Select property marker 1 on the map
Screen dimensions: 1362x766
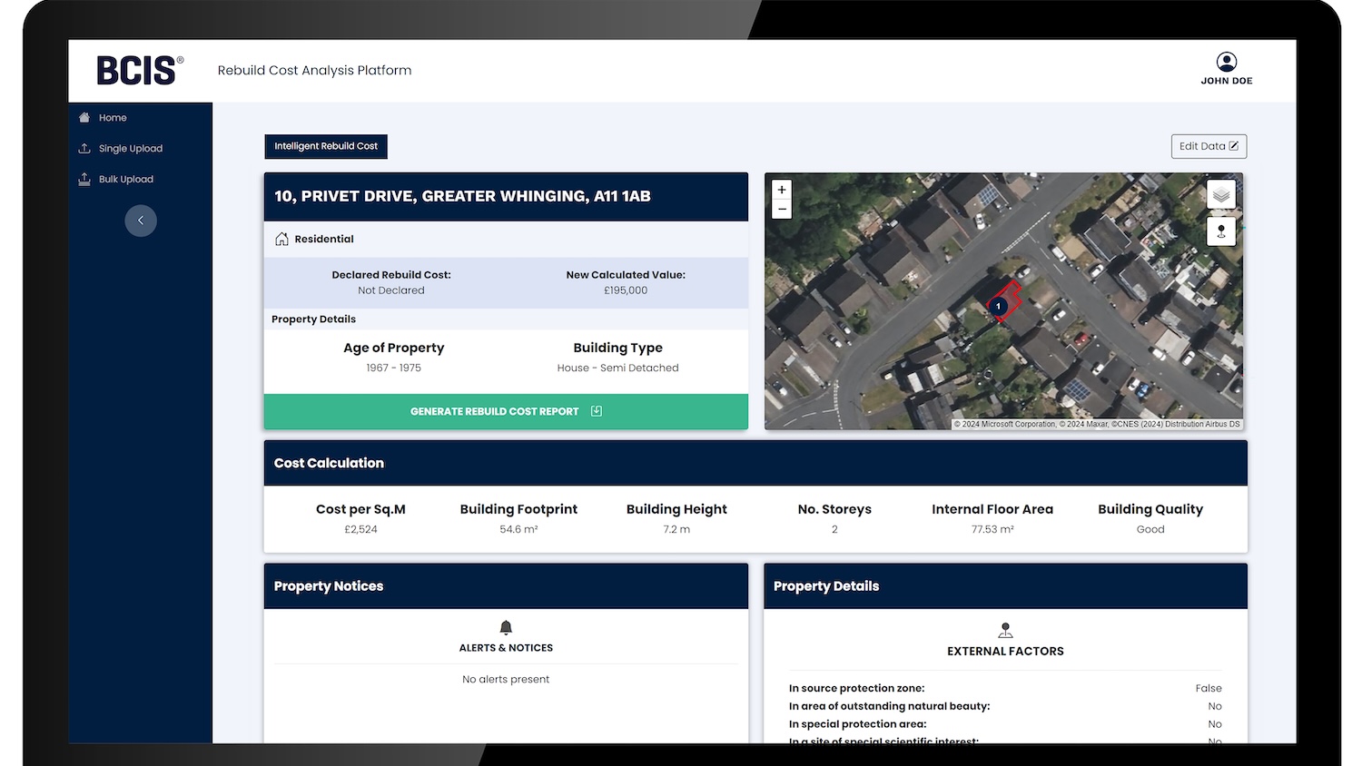pos(998,306)
